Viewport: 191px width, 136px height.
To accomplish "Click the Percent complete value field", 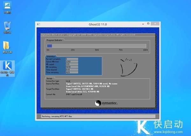I will click(72, 59).
